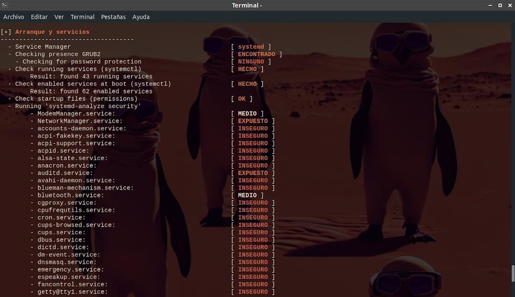The width and height of the screenshot is (515, 297).
Task: Minimize the terminal window
Action: pos(490,5)
